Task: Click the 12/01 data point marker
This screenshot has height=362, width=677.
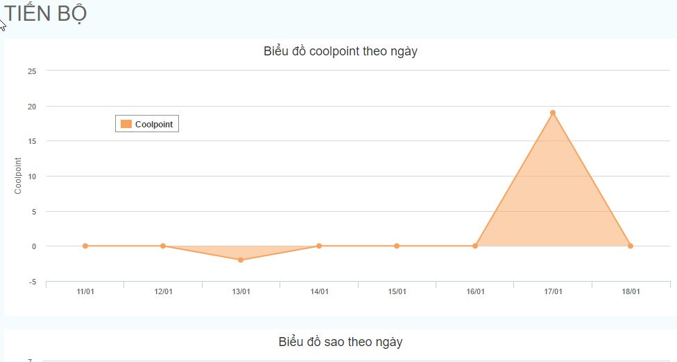Action: tap(163, 246)
